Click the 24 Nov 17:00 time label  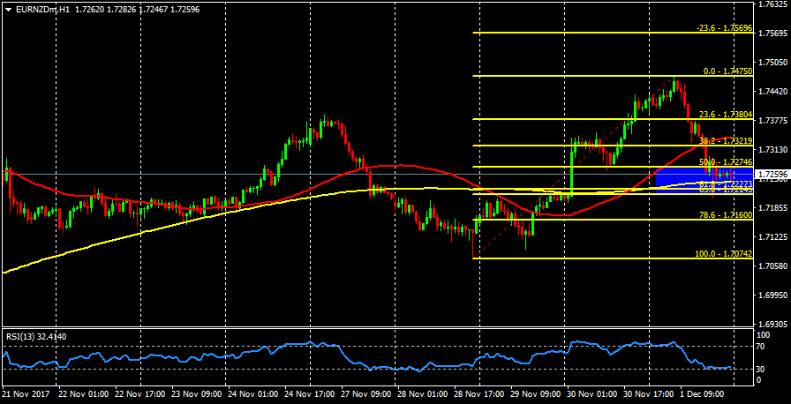(x=311, y=395)
